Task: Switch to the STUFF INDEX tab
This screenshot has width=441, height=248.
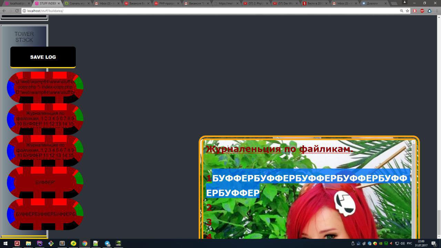Action: click(x=47, y=3)
